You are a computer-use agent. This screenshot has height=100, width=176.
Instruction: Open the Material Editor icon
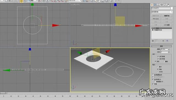point(107,1)
